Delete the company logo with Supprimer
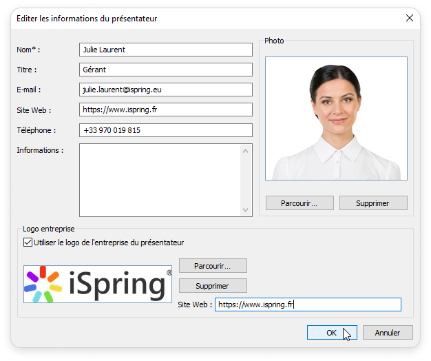The image size is (431, 361). (213, 285)
